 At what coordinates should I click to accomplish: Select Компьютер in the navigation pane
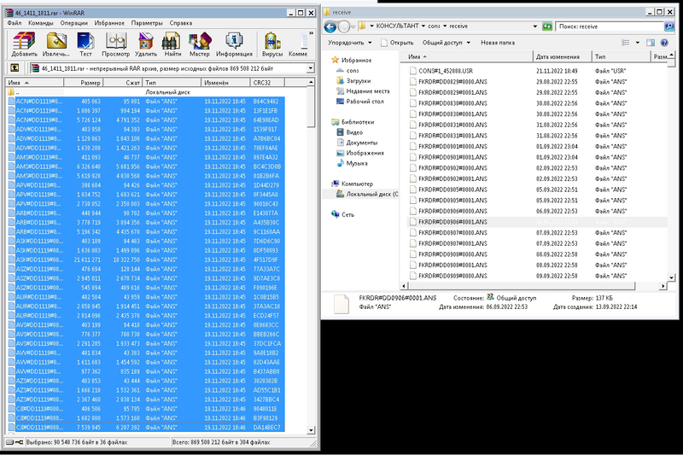357,184
